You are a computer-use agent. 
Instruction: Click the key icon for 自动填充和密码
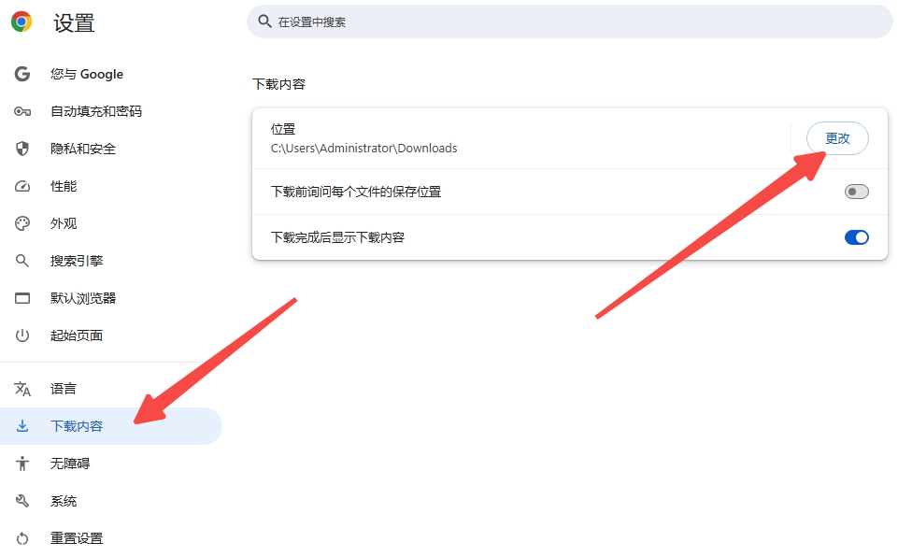coord(22,111)
